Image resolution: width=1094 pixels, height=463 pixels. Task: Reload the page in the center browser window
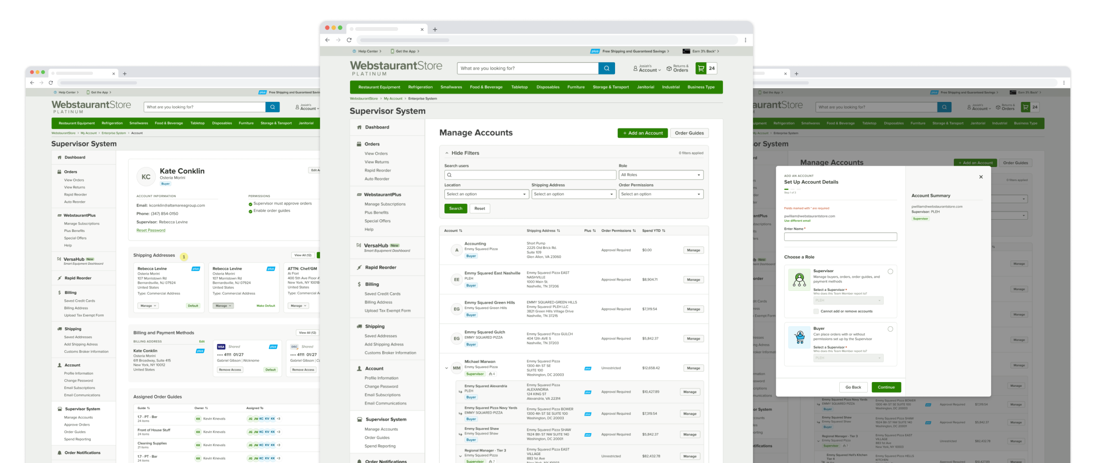pos(349,40)
